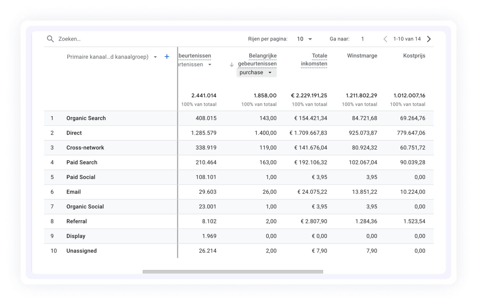This screenshot has width=477, height=305.
Task: Click the sort descending arrow icon
Action: (x=232, y=65)
